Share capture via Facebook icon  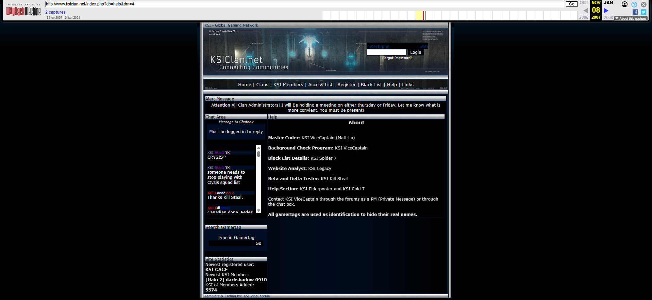[x=635, y=12]
